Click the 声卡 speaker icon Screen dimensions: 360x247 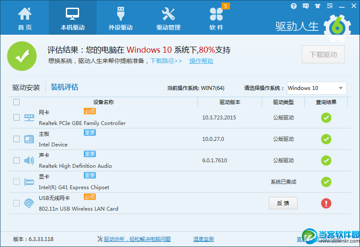coord(29,161)
